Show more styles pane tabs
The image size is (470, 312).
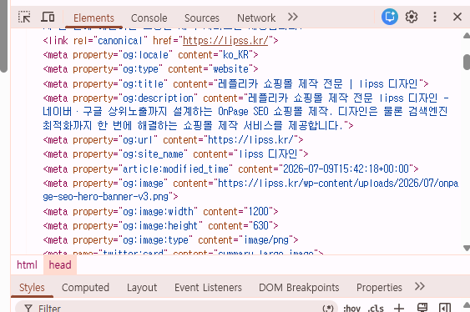[420, 286]
